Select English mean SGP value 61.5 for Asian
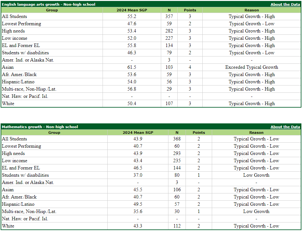The width and height of the screenshot is (303, 231). (x=132, y=67)
